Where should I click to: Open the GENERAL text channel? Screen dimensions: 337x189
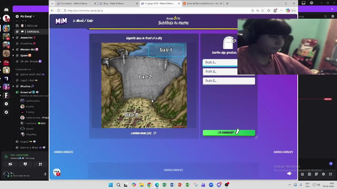coord(32,31)
